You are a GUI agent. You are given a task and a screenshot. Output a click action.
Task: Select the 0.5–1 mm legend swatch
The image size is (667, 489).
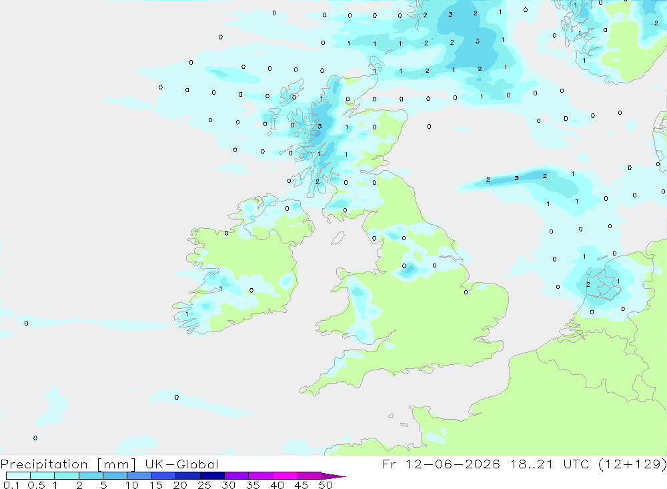42,476
